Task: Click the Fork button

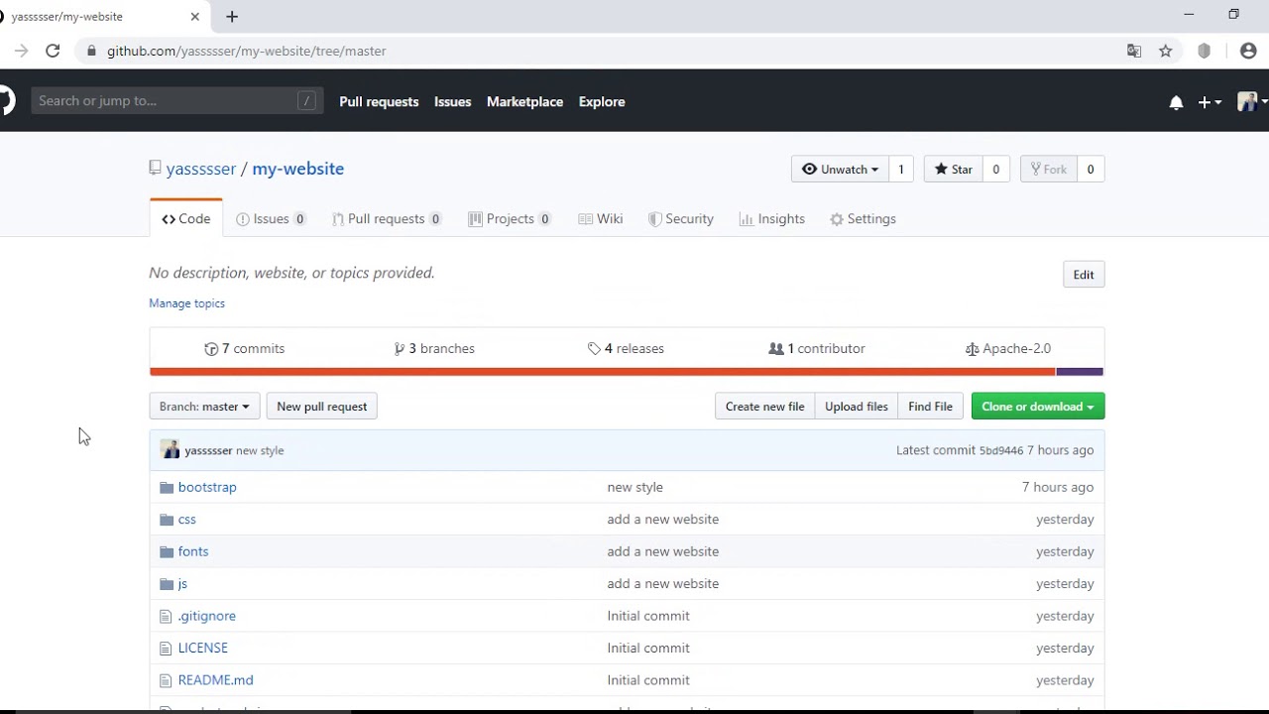Action: click(x=1048, y=170)
